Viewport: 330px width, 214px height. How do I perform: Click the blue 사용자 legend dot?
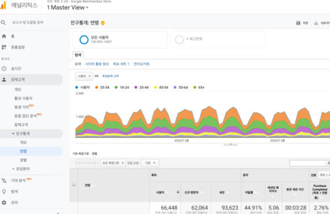pos(77,88)
